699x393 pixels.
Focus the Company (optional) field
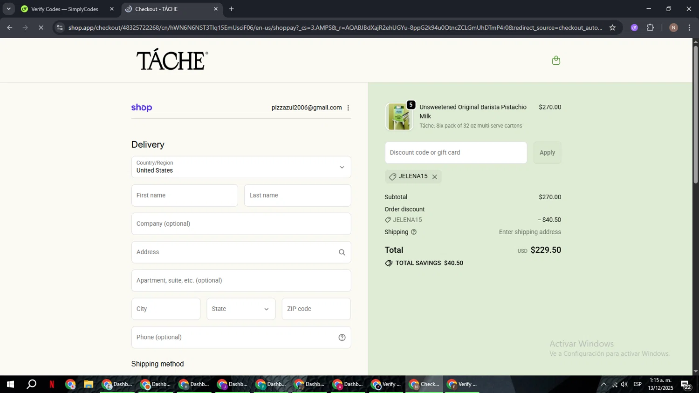coord(241,224)
